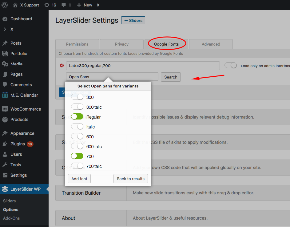Click X item in top admin bar
This screenshot has height=227, width=290.
click(98, 5)
